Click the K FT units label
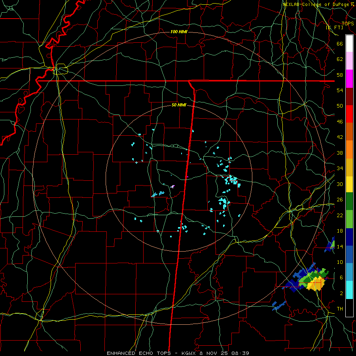This screenshot has width=356, height=356. pyautogui.click(x=334, y=27)
